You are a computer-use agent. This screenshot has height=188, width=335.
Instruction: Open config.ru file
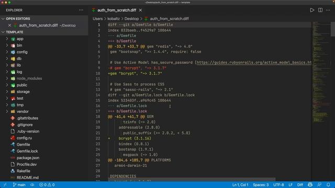tap(24, 138)
